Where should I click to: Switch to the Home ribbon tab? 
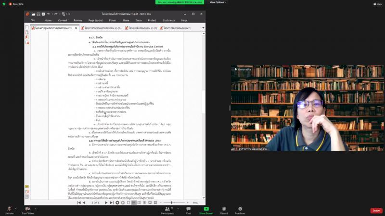(x=48, y=20)
